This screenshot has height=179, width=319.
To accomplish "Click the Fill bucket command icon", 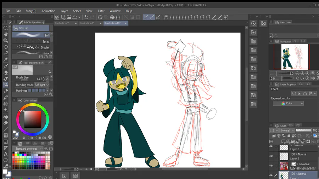I will click(112, 17).
